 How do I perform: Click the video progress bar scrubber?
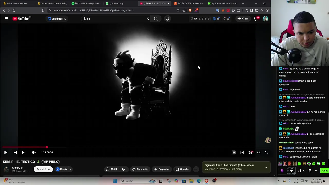coord(47,147)
